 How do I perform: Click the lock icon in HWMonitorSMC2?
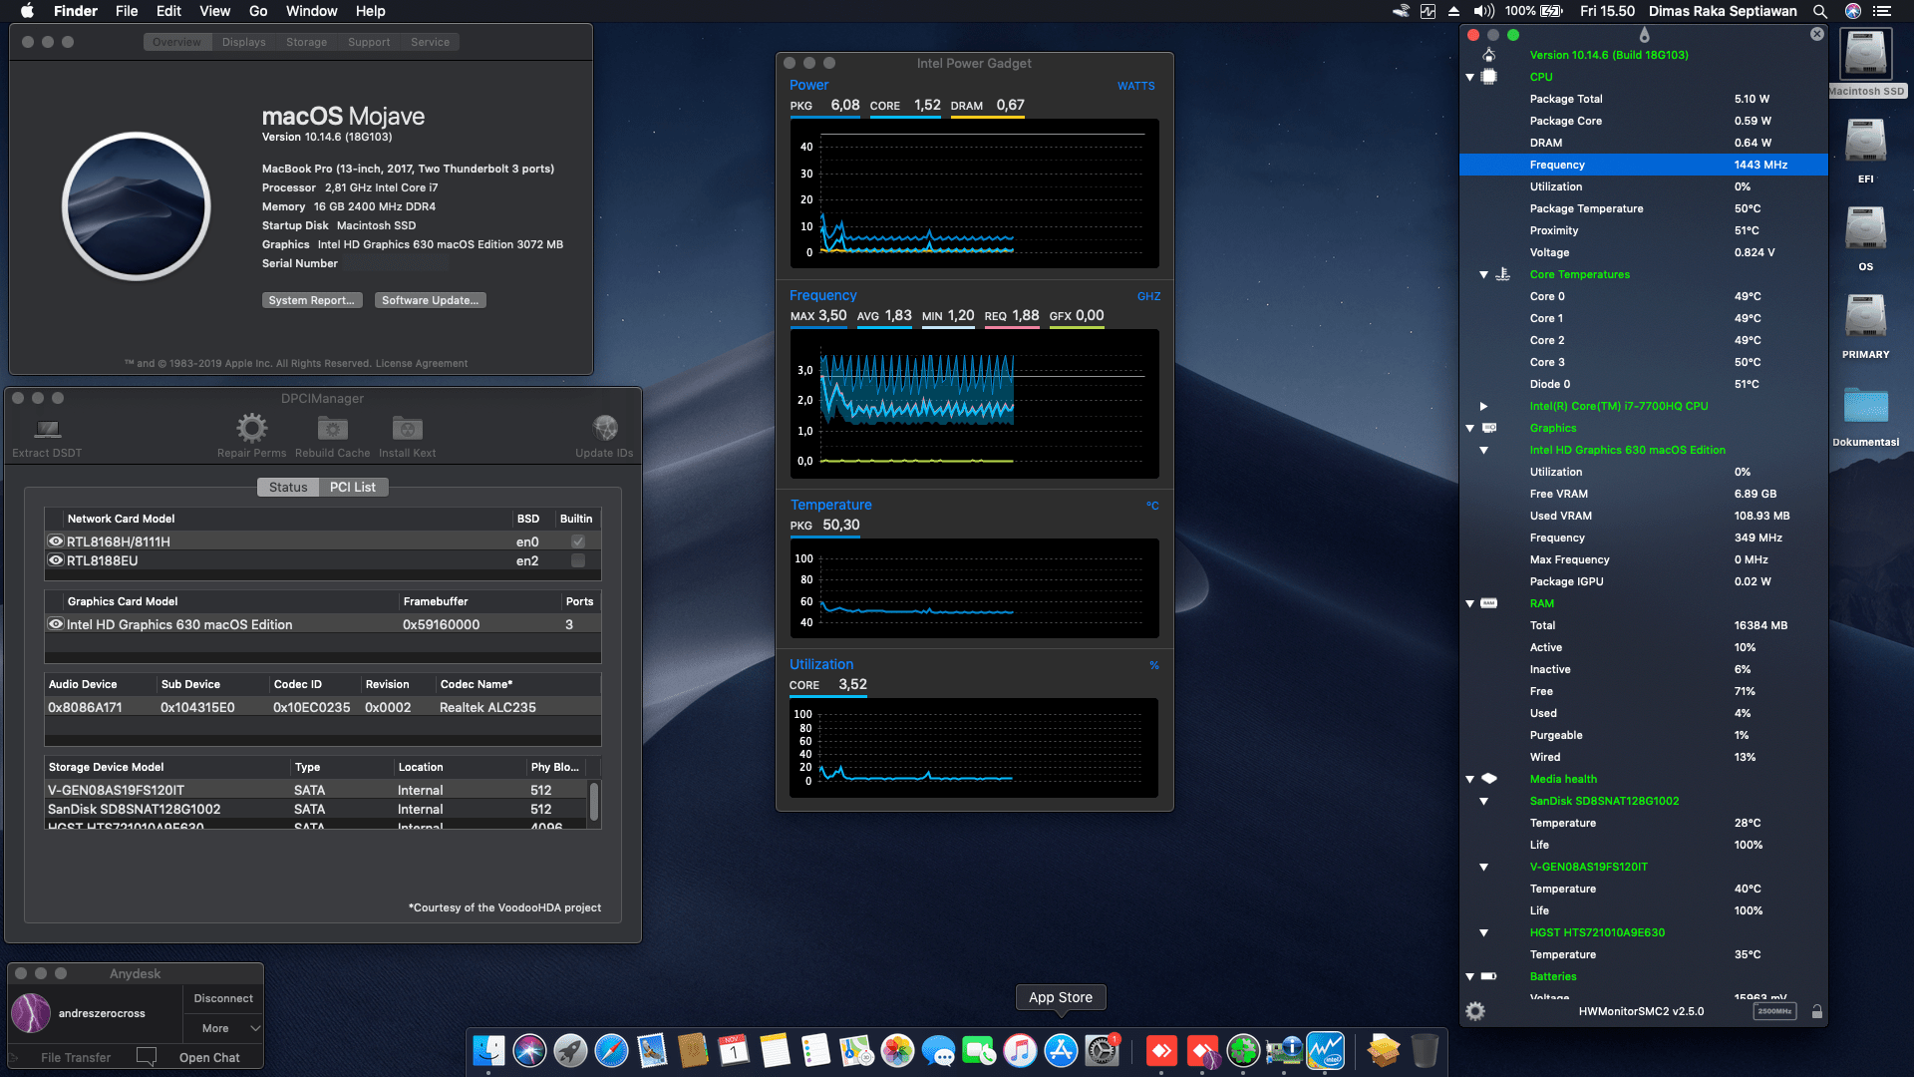(1817, 1010)
